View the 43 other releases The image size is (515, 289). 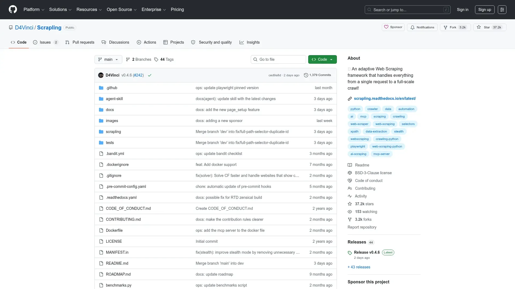point(359,267)
